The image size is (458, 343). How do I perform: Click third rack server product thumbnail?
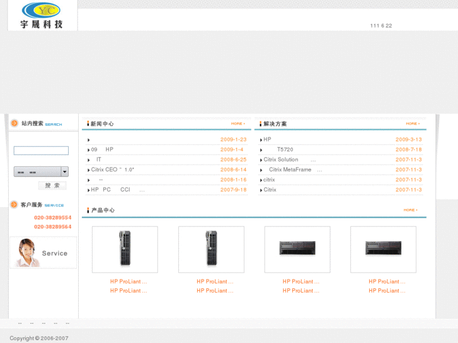click(x=297, y=249)
